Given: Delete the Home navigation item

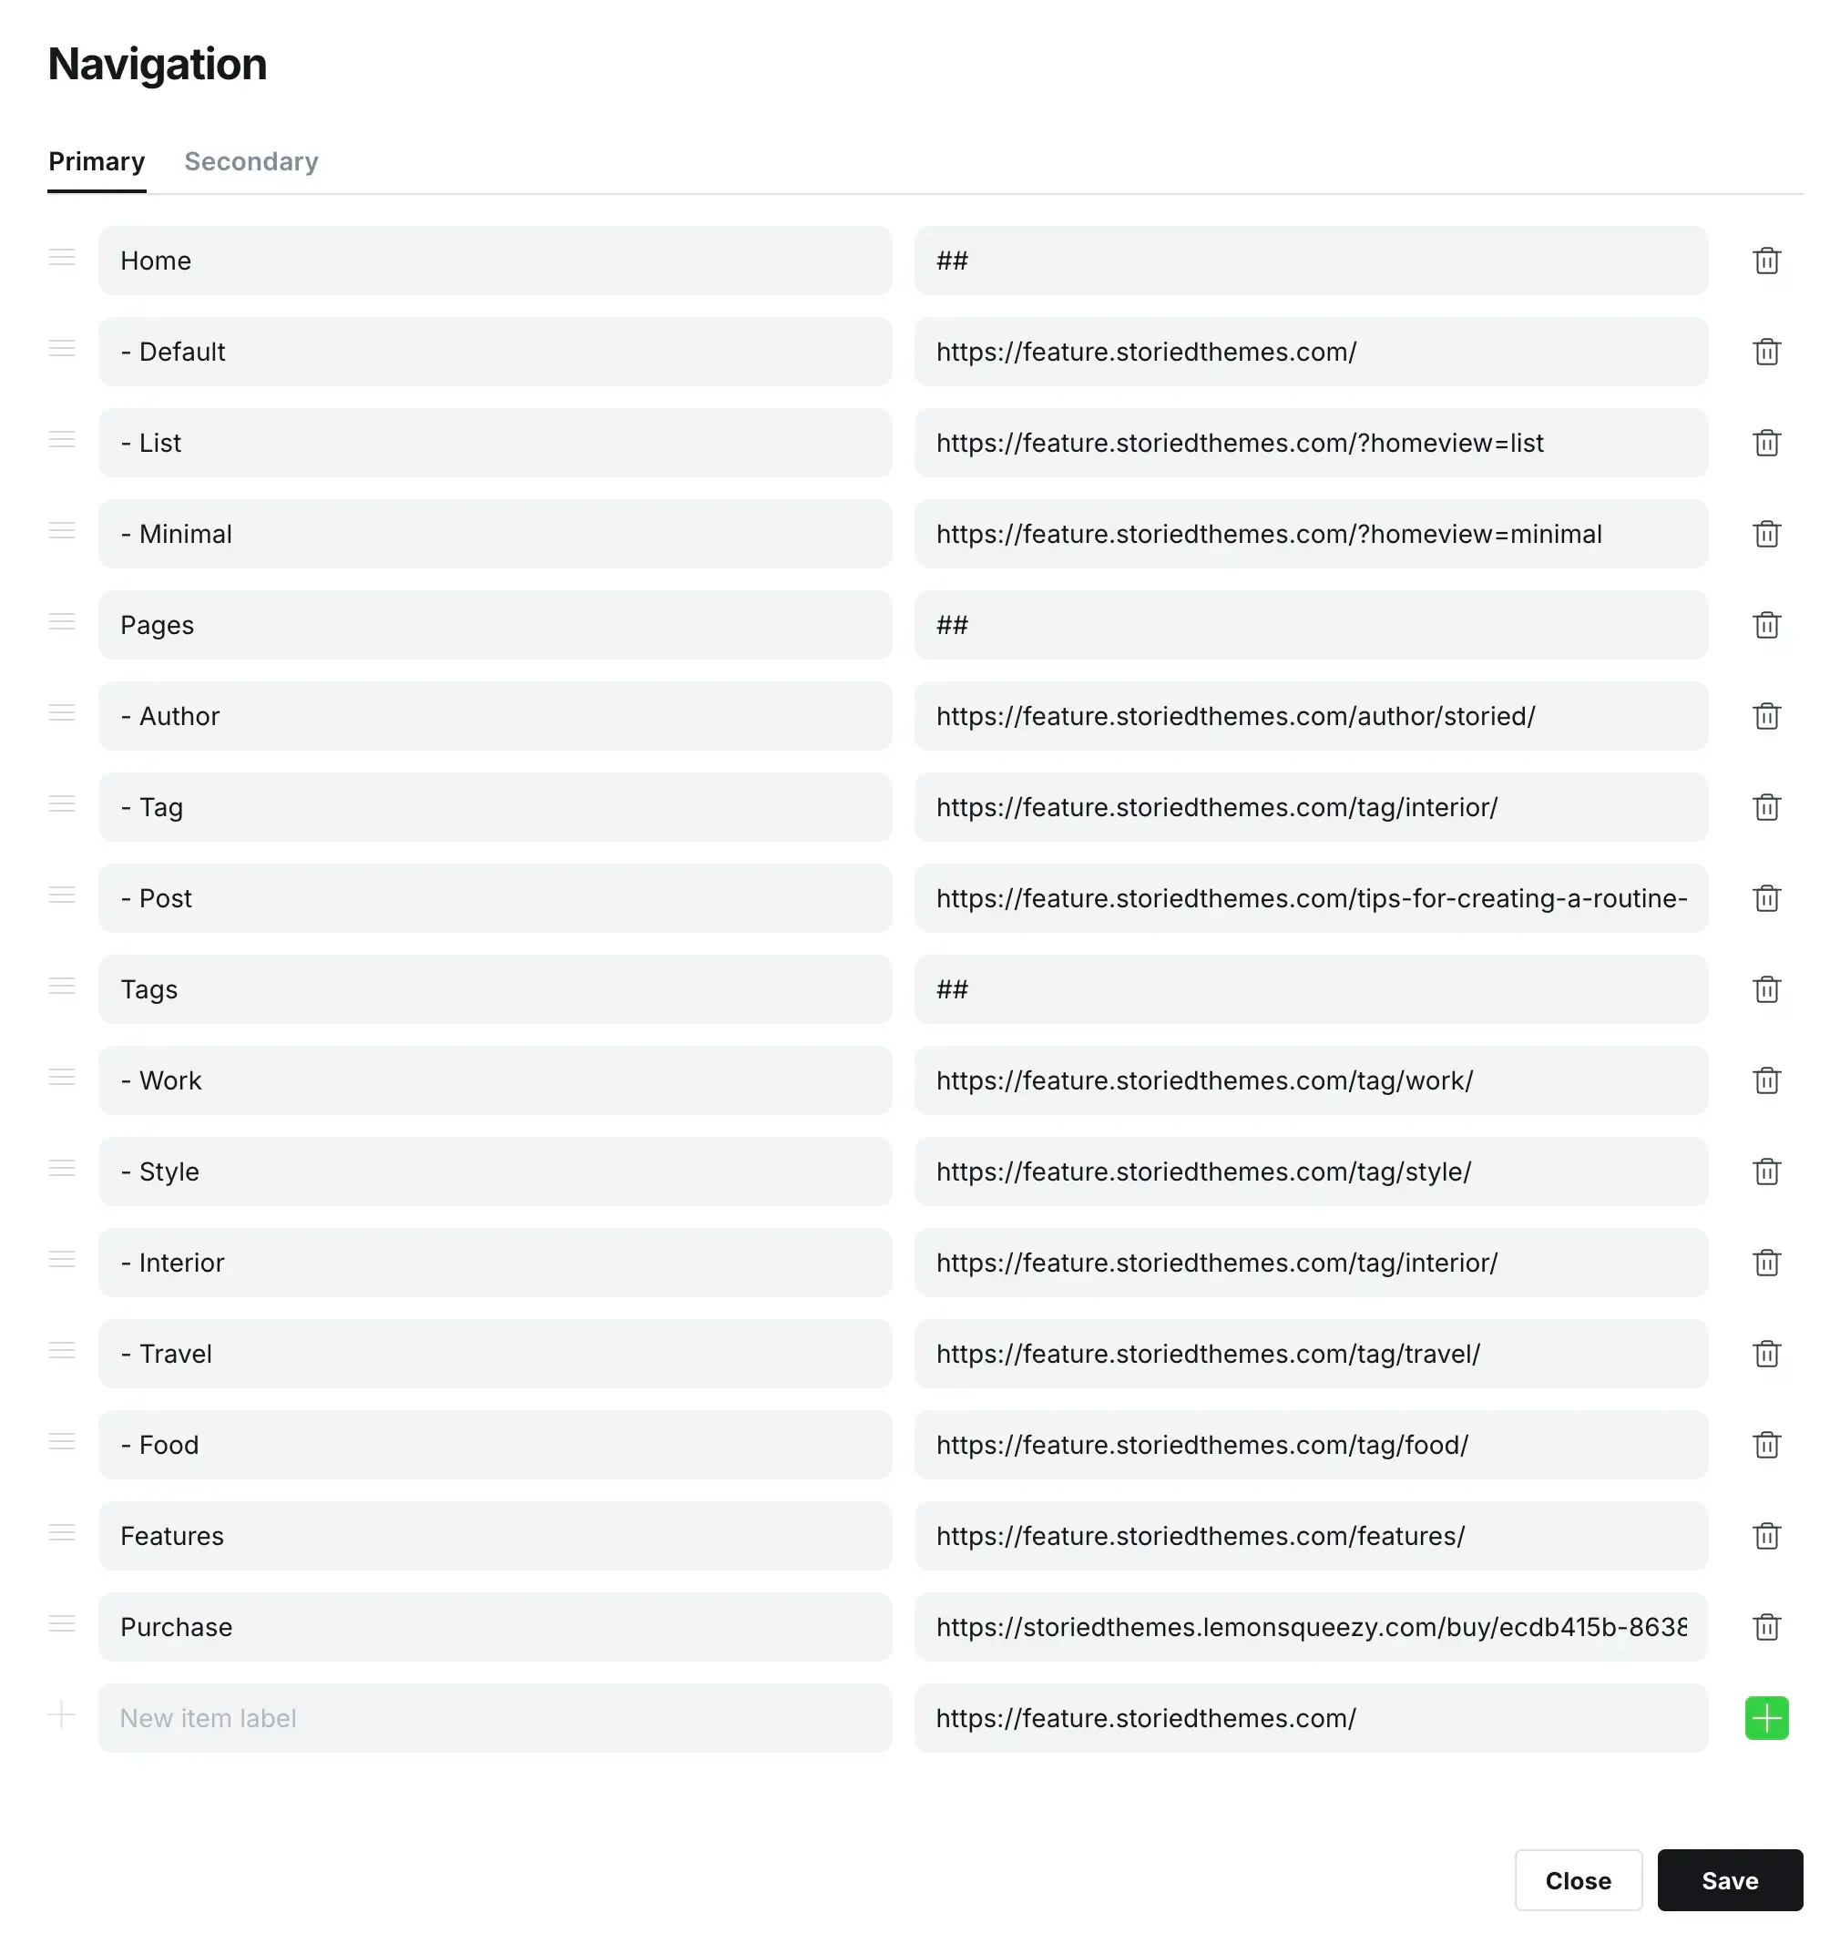Looking at the screenshot, I should [1766, 261].
